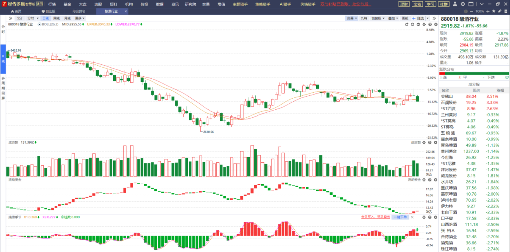Viewport: 510px width, 252px height.
Task: Click 上涨 下跌 distribution bar
Action: 474,73
